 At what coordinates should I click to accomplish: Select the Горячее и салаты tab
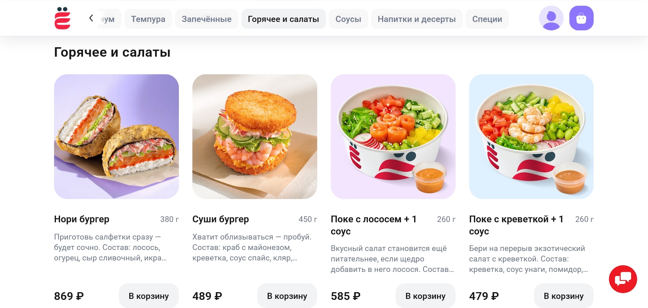(x=283, y=19)
